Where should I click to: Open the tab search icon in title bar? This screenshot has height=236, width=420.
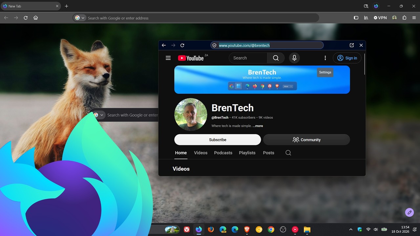pyautogui.click(x=366, y=6)
